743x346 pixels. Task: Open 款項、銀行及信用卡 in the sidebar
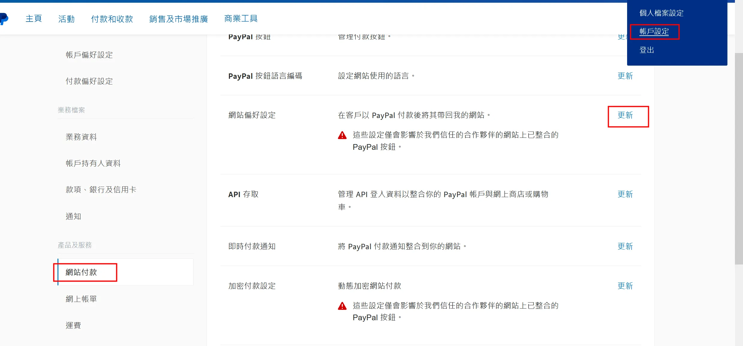pos(101,190)
